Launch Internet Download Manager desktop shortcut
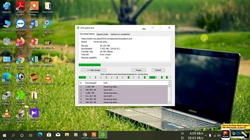 coord(20,98)
